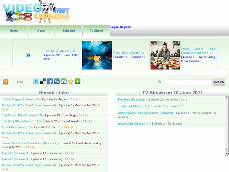229x172 pixels.
Task: Click the TV Shows on 10 June 2011 heading
Action: 172,93
